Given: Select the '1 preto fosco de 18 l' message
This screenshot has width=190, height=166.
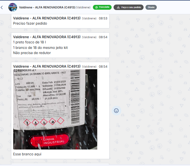Looking at the screenshot, I should [29, 42].
